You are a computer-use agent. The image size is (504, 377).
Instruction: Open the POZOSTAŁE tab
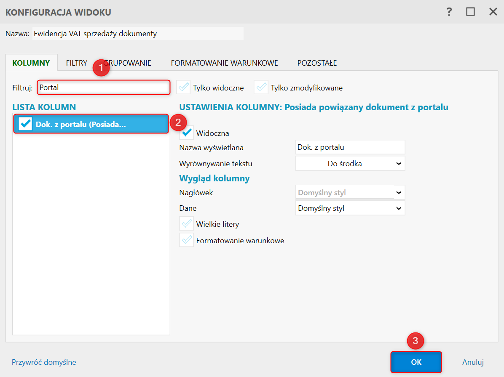coord(317,63)
